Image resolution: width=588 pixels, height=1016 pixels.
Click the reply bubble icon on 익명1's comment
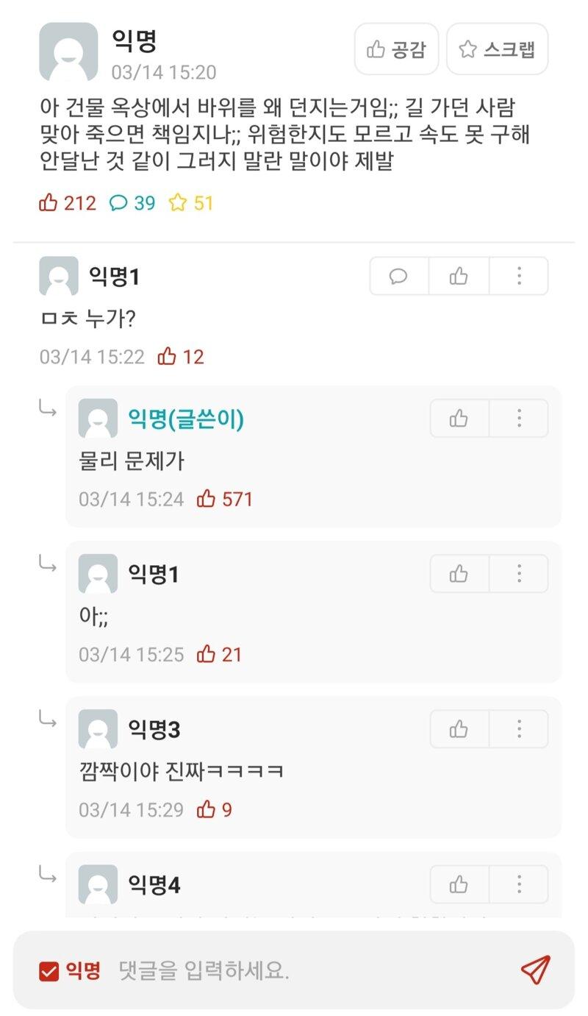point(398,276)
